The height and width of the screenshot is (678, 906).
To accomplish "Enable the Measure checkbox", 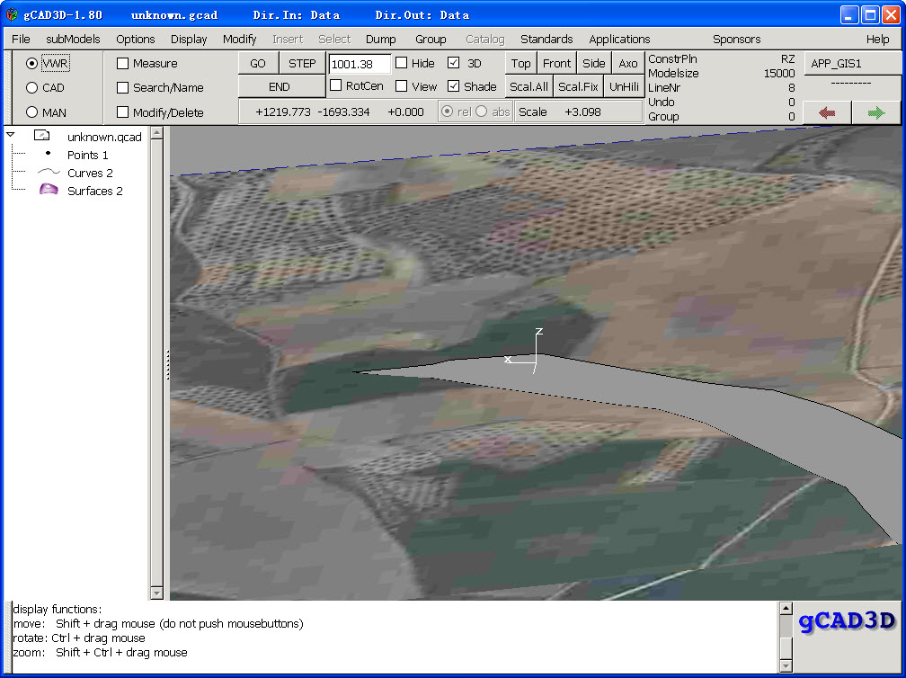I will 123,64.
